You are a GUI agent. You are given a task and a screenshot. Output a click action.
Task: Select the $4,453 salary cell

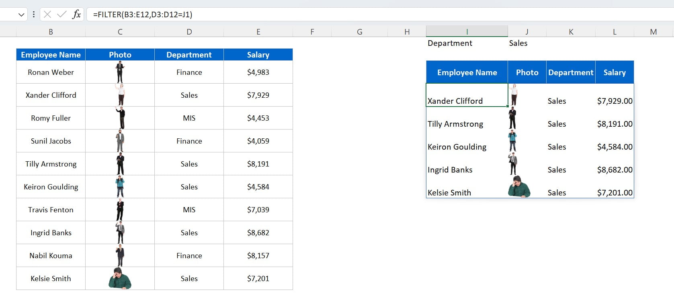(x=258, y=118)
